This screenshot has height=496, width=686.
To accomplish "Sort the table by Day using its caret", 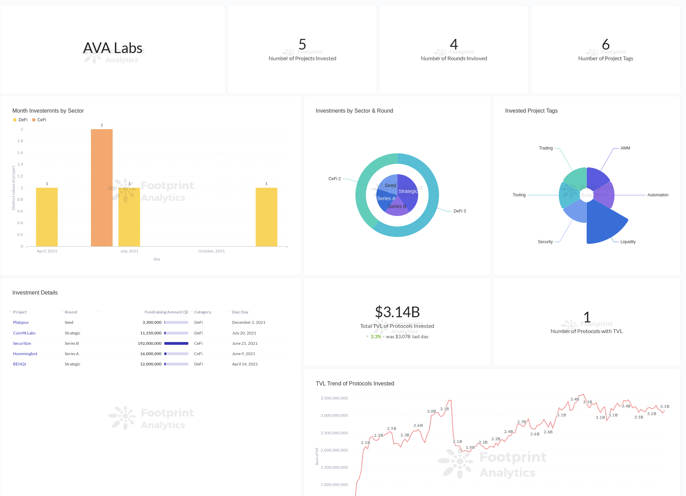I will (230, 311).
